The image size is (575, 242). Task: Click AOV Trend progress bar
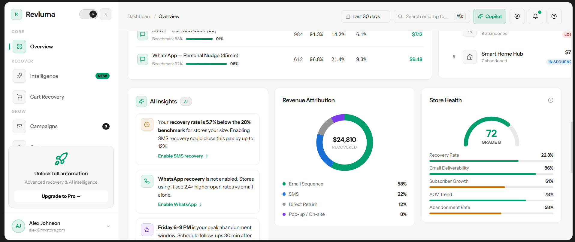click(x=491, y=201)
